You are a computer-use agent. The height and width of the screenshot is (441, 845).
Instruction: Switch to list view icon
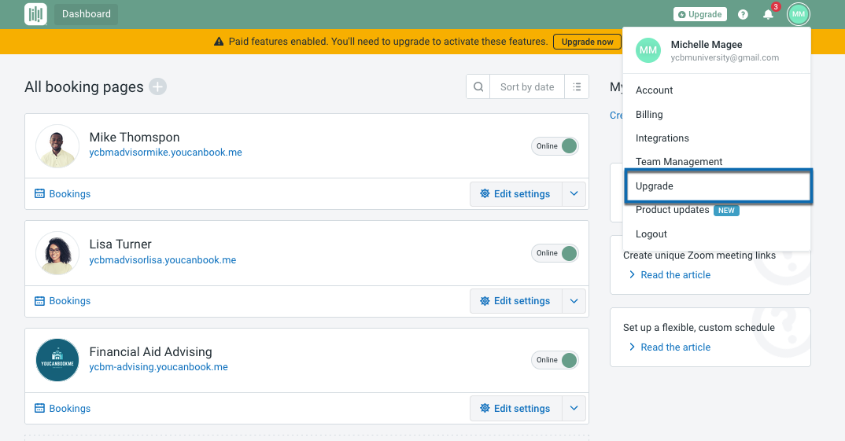[577, 87]
